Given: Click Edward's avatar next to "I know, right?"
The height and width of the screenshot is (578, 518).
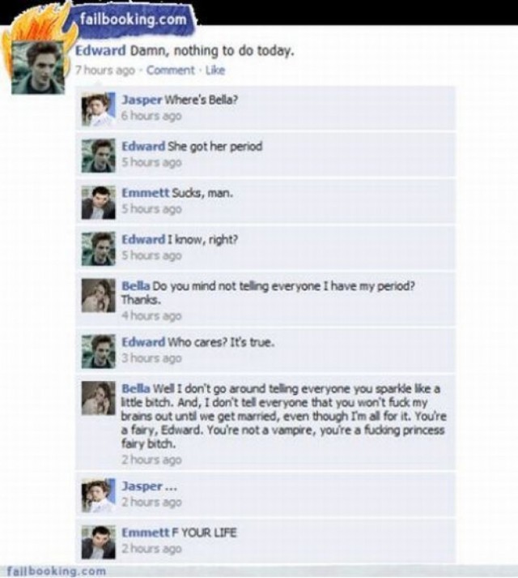Looking at the screenshot, I should click(98, 249).
